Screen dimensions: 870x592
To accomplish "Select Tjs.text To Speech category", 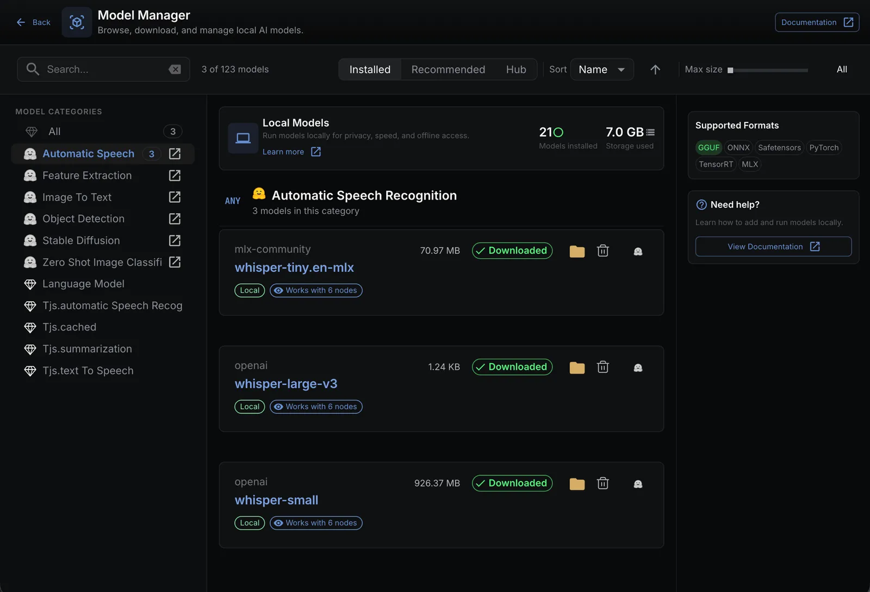I will 103,371.
